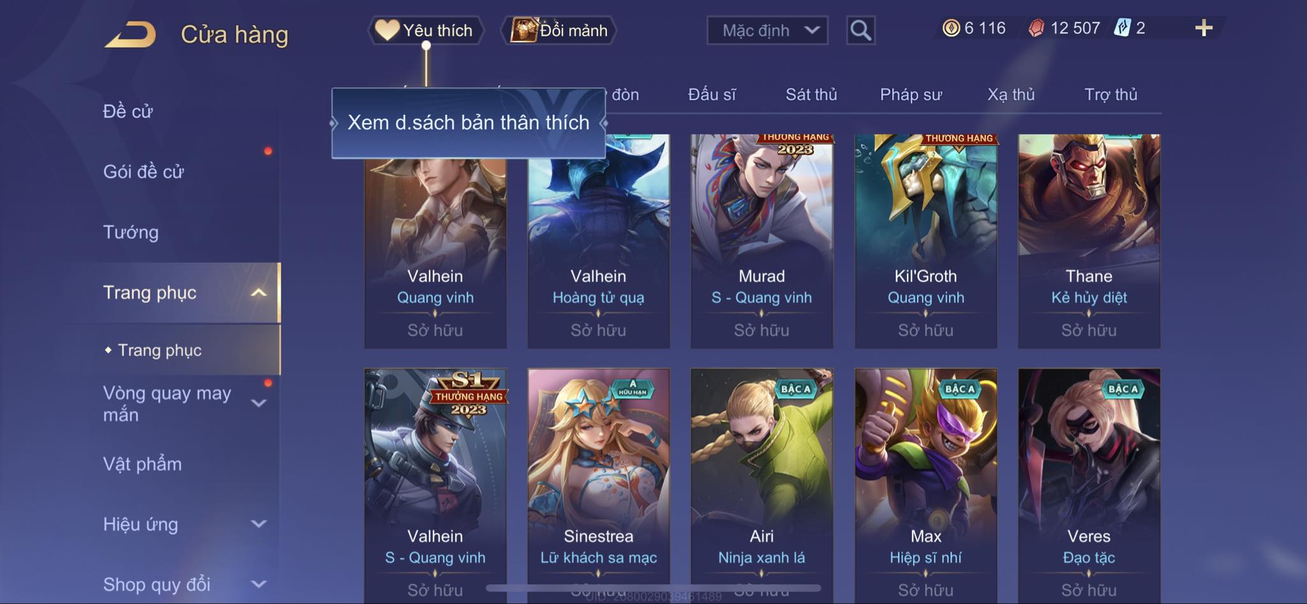Open Gói đề cử in the sidebar
Screen dimensions: 1307x604
click(x=144, y=172)
